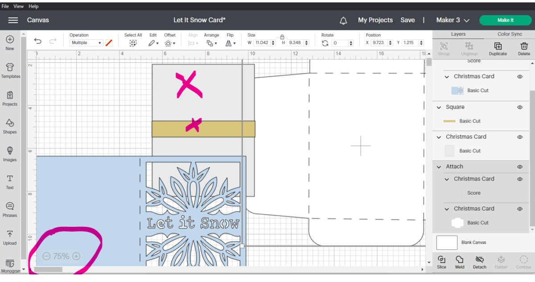Image resolution: width=535 pixels, height=282 pixels.
Task: Open the notifications bell
Action: point(343,20)
